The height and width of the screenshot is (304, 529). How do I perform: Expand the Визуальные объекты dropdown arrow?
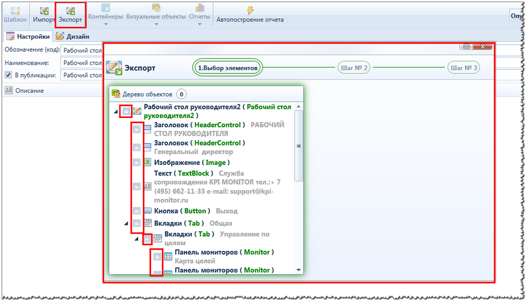pyautogui.click(x=156, y=24)
